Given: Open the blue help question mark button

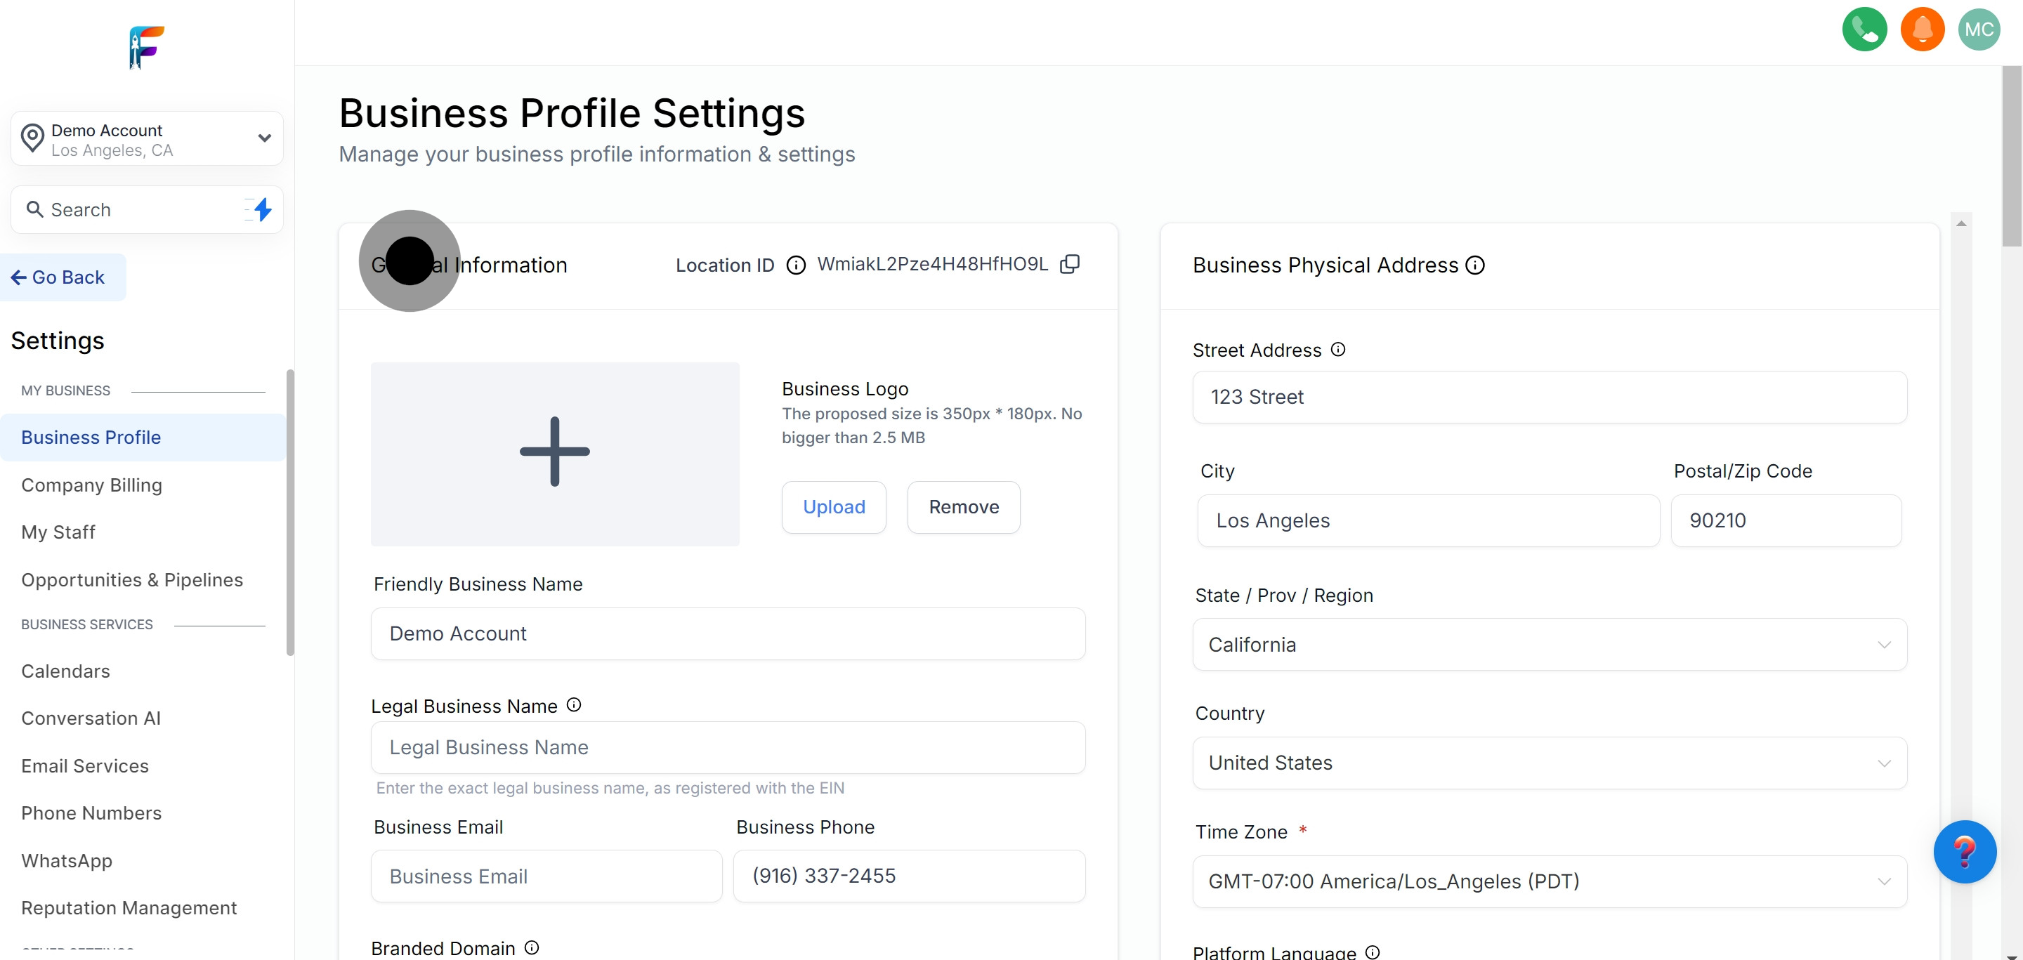Looking at the screenshot, I should [1964, 852].
